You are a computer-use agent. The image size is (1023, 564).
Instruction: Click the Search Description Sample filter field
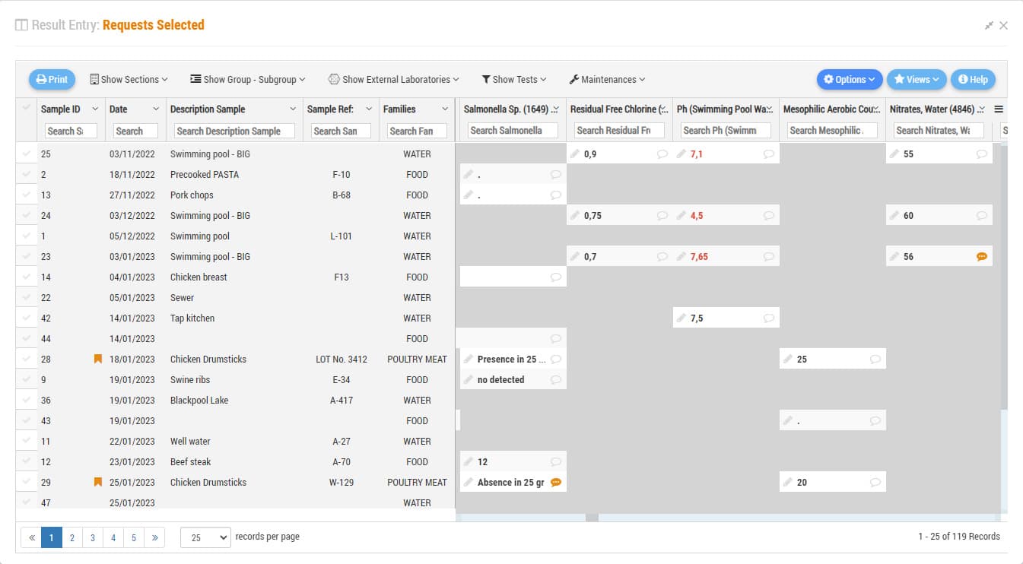[x=234, y=131]
